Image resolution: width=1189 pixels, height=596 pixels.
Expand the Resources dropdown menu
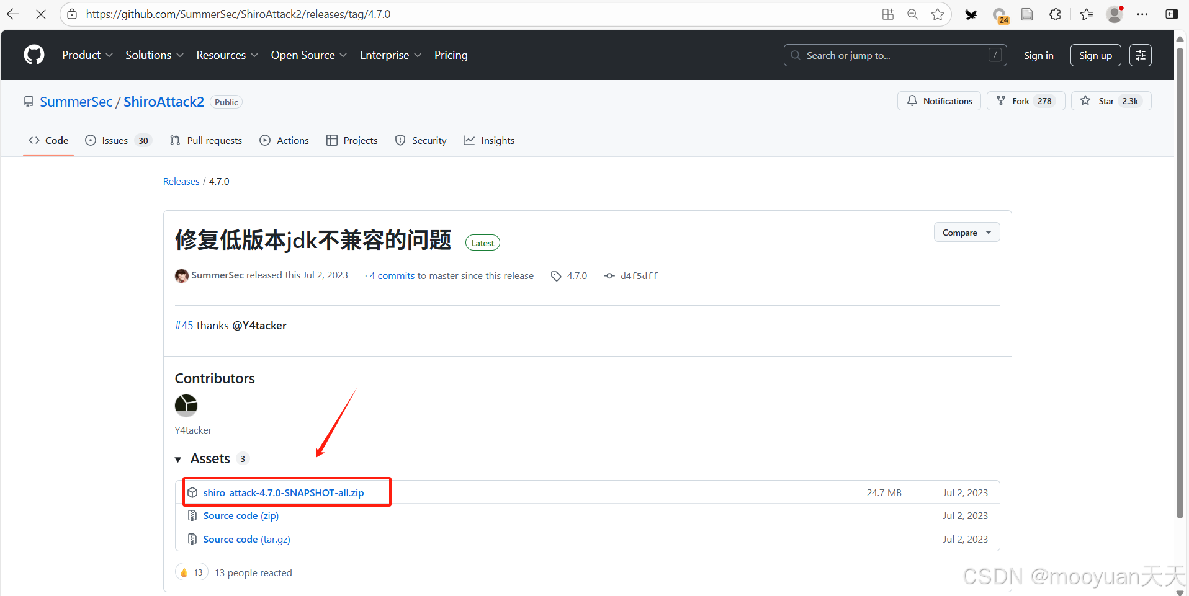227,55
